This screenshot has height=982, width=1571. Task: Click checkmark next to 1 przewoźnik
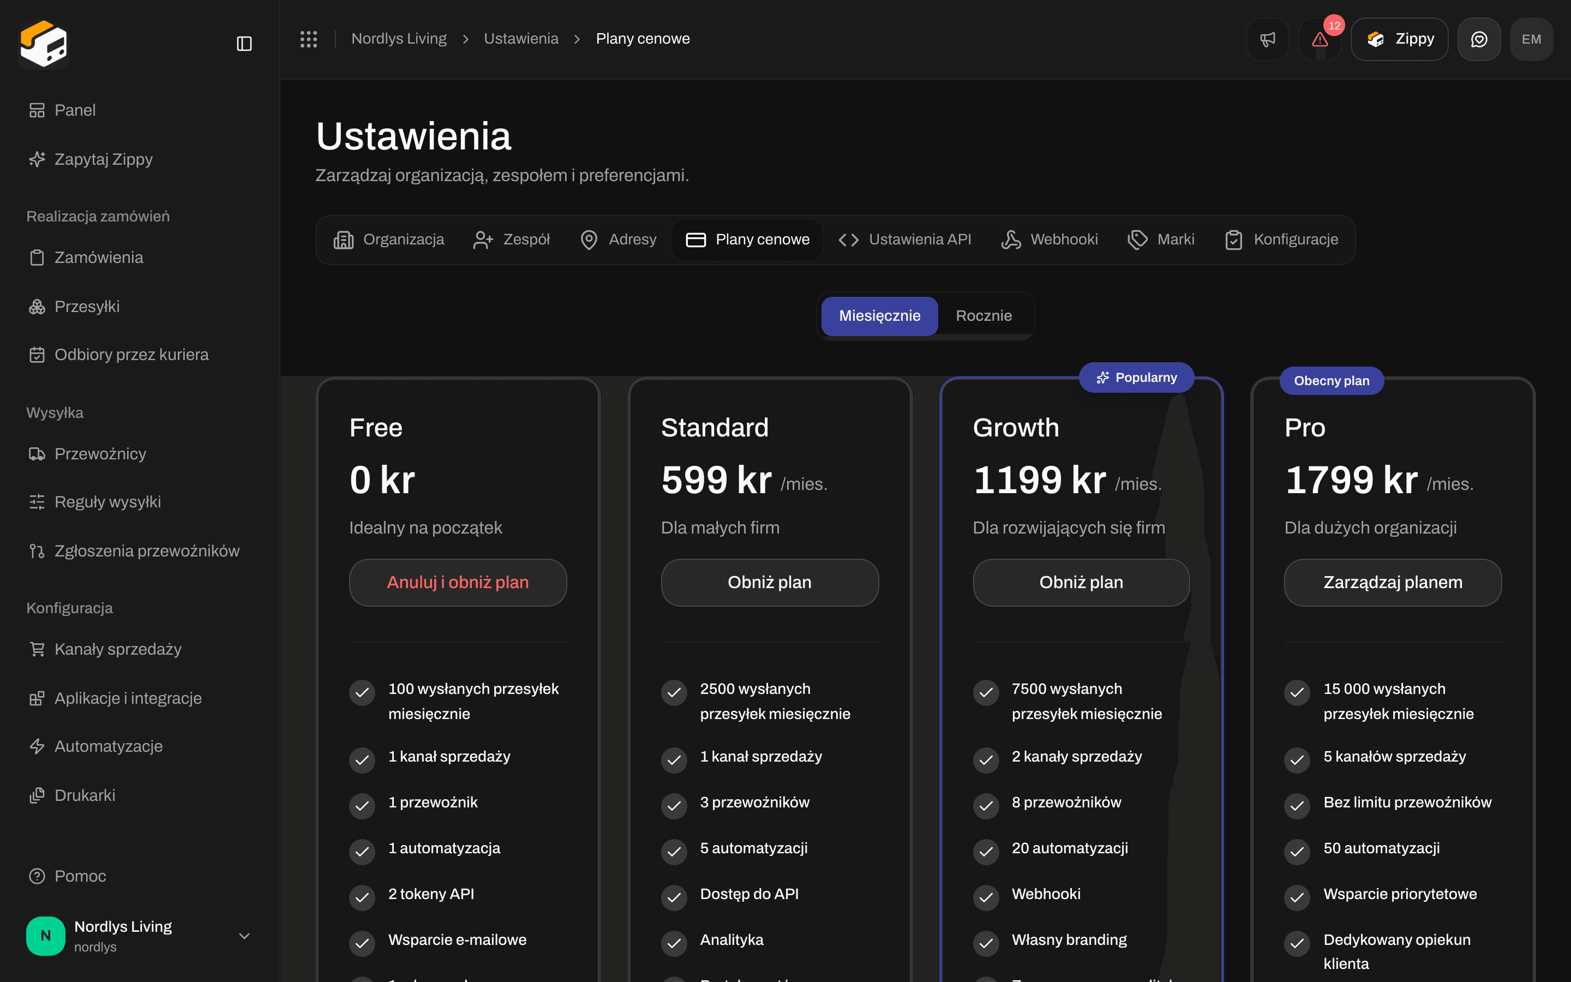tap(362, 805)
